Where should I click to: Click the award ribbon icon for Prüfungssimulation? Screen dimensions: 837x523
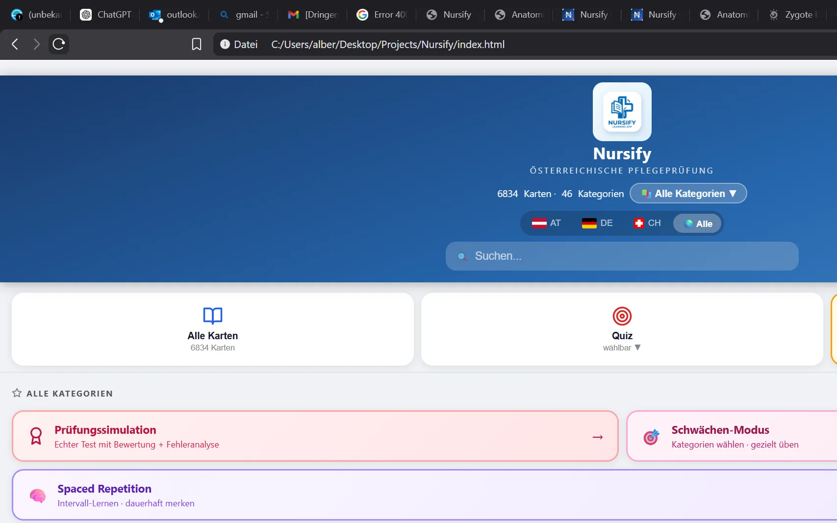[36, 436]
